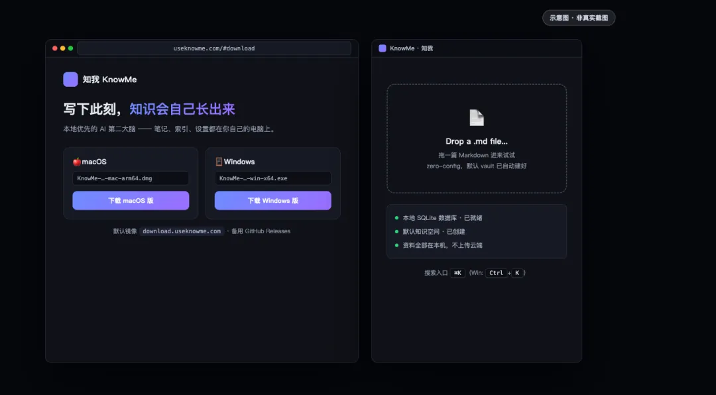The width and height of the screenshot is (716, 395).
Task: Click the 示意图 · 非真实截图 badge
Action: point(579,18)
